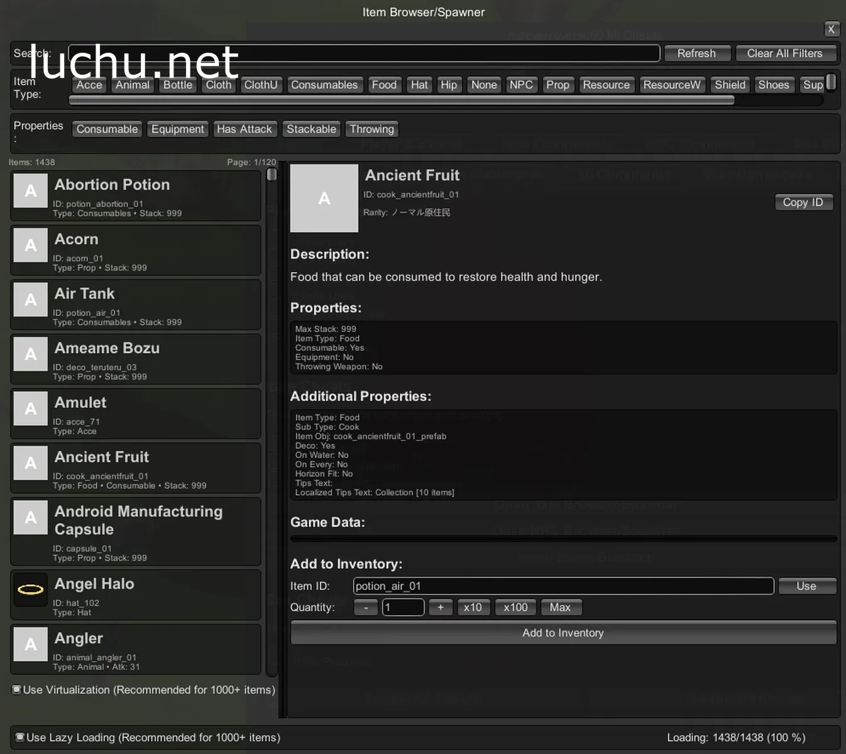Click the Amulet item icon
Viewport: 846px width, 754px height.
click(x=31, y=408)
